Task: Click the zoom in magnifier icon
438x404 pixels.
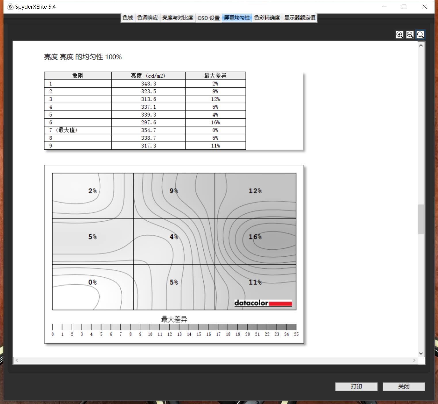Action: [399, 35]
